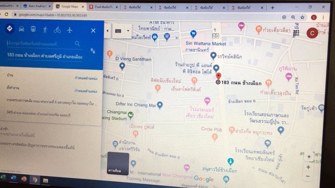The image size is (335, 188).
Task: Select the first suggestion row บ้าน
Action: click(51, 76)
